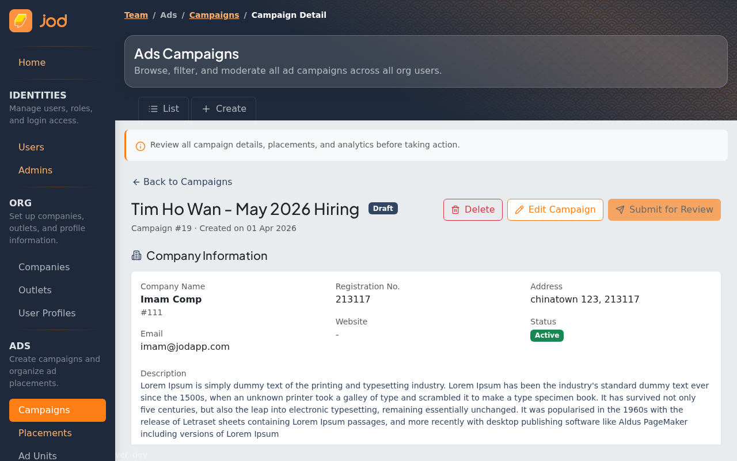Click the Draft badge next to campaign title
Viewport: 737px width, 461px height.
[x=383, y=207]
